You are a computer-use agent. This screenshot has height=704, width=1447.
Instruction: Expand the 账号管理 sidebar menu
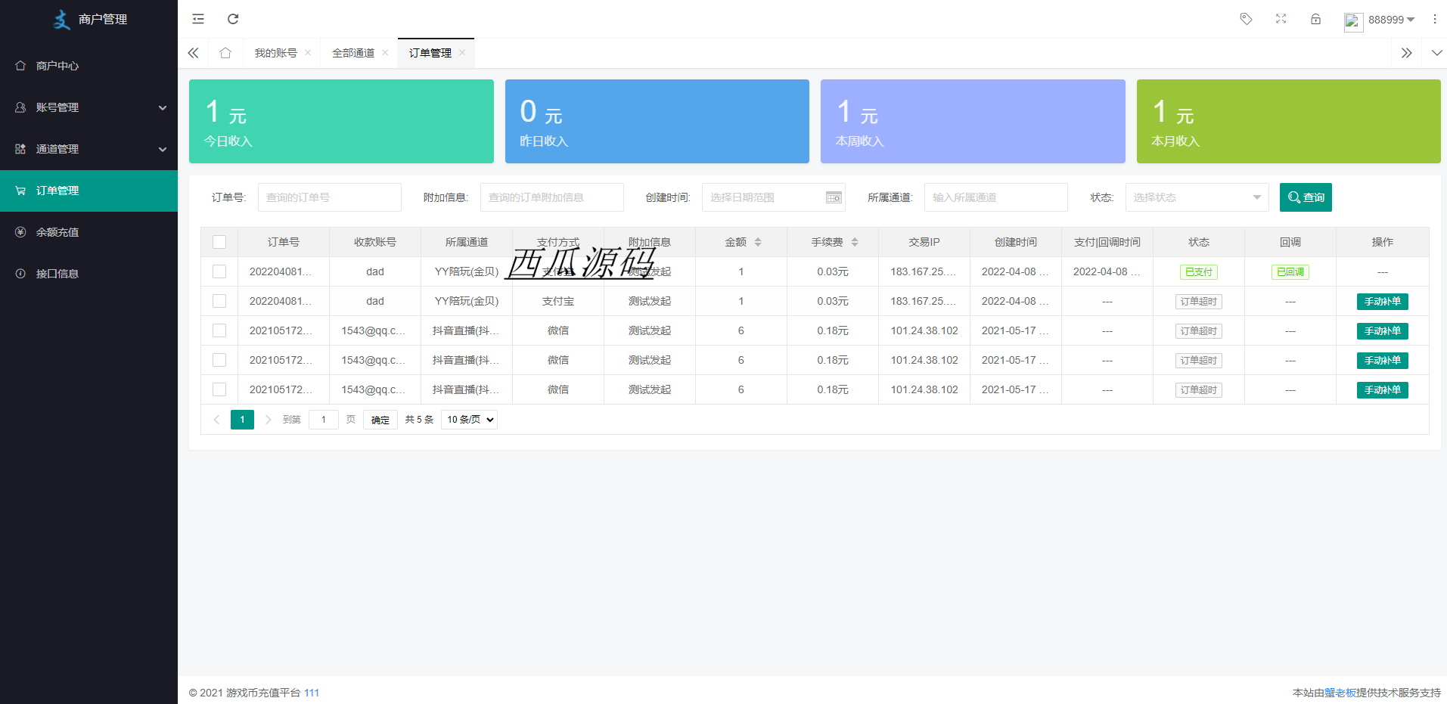coord(88,107)
